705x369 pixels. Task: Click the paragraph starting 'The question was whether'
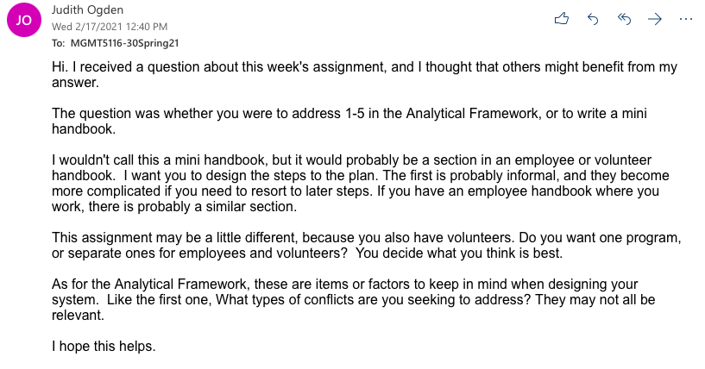point(349,121)
